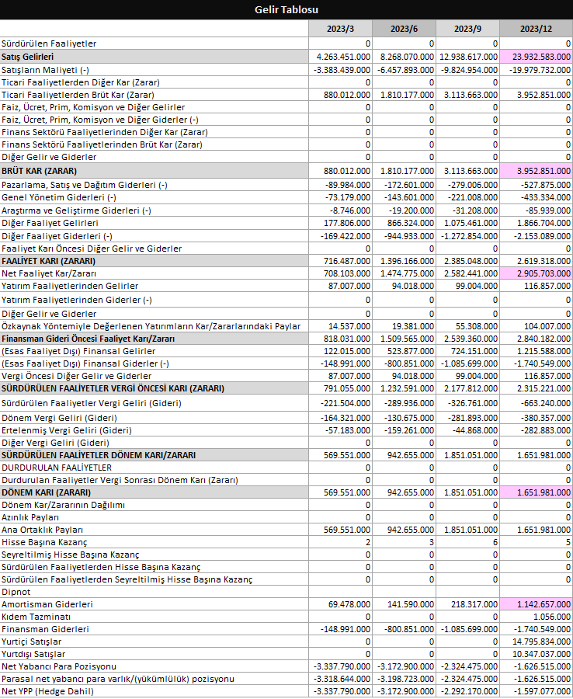The width and height of the screenshot is (573, 699).
Task: Select cell value 2.315.221.000
Action: click(x=536, y=388)
